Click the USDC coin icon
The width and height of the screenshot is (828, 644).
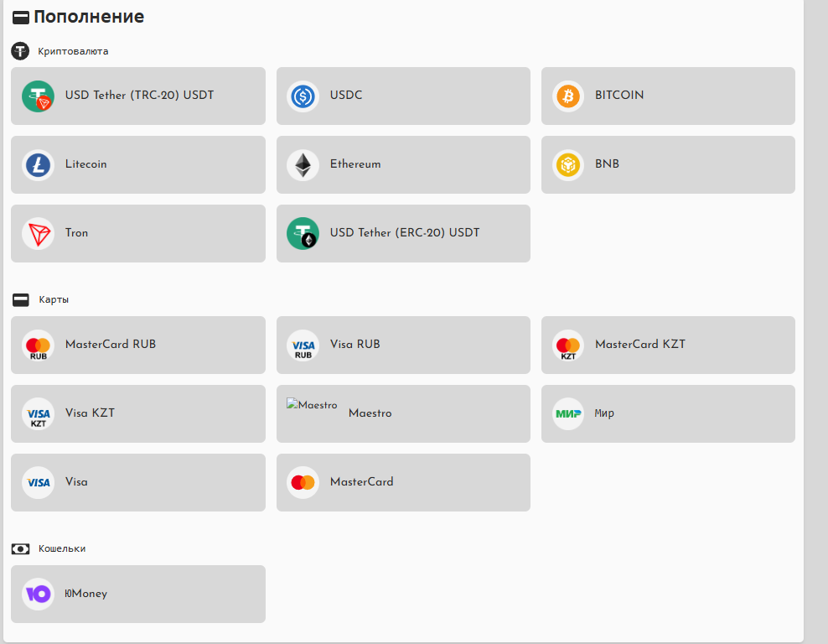[303, 96]
